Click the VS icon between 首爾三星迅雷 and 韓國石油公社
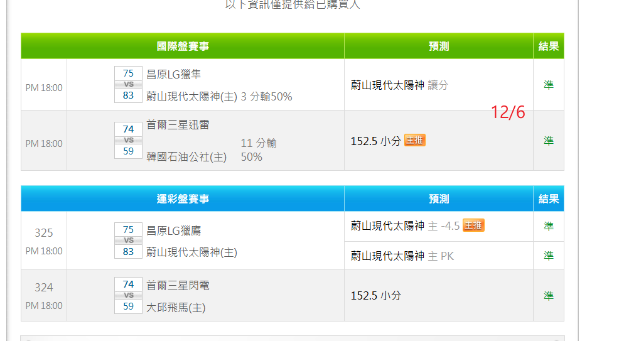The height and width of the screenshot is (341, 619). click(x=128, y=140)
